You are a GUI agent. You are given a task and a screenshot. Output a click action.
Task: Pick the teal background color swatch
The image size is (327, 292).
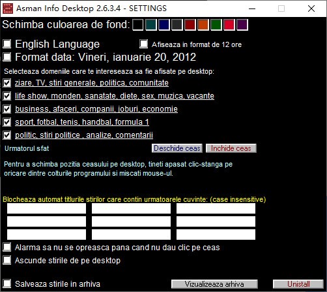150,25
